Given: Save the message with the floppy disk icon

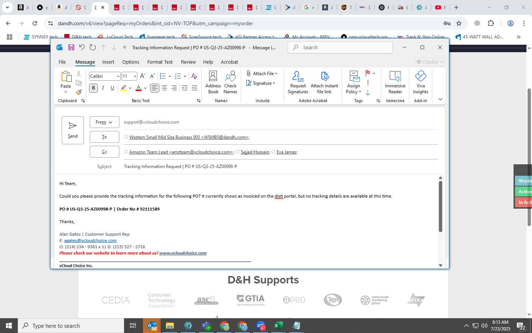Looking at the screenshot, I should pyautogui.click(x=71, y=47).
